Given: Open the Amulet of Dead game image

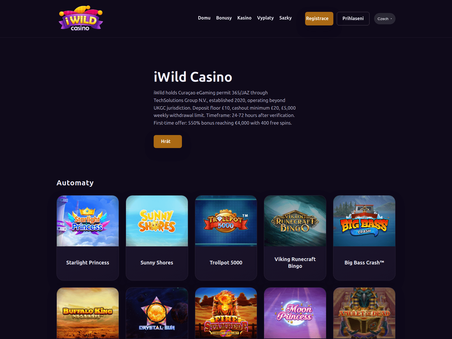Looking at the screenshot, I should [364, 313].
